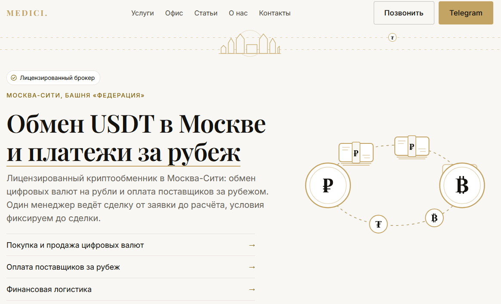Open the Контакты link
Screen dimensions: 501x304
[274, 13]
